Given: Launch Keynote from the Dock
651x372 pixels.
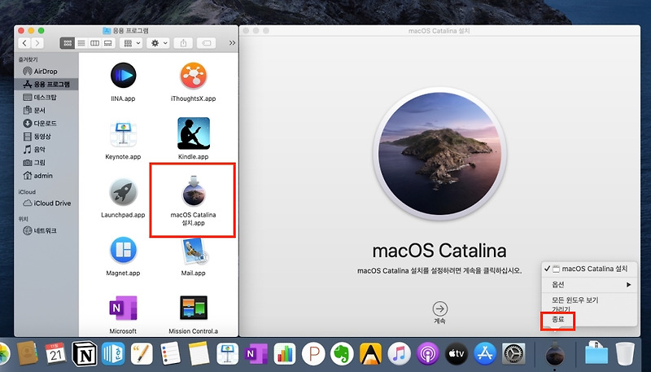Looking at the screenshot, I should [228, 354].
